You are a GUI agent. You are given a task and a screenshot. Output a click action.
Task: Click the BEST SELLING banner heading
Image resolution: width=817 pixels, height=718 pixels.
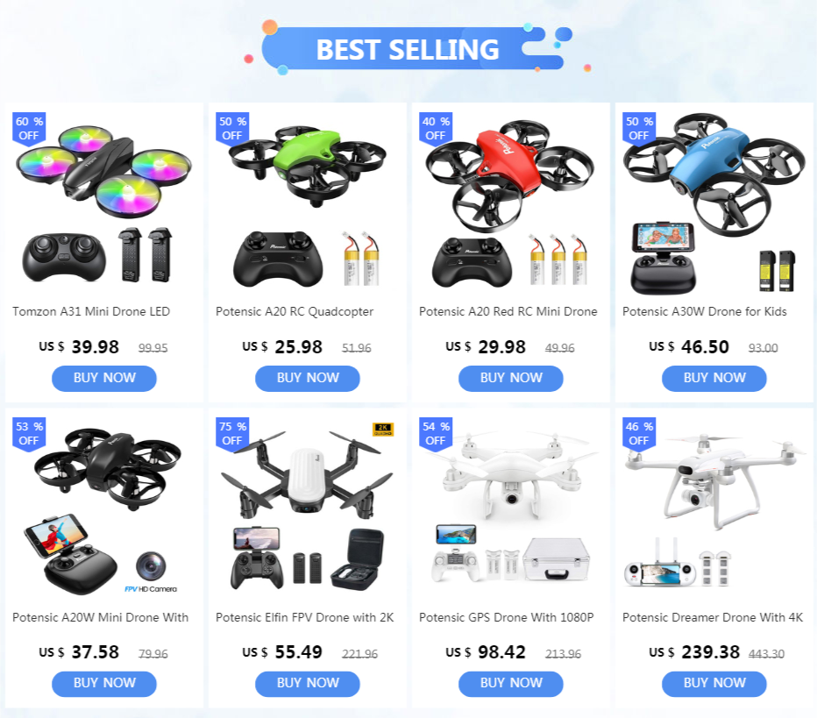[408, 49]
